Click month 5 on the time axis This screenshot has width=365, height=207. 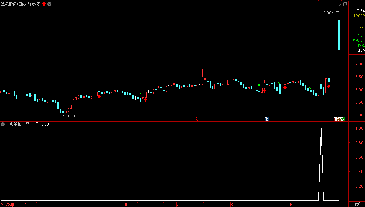[74, 205]
